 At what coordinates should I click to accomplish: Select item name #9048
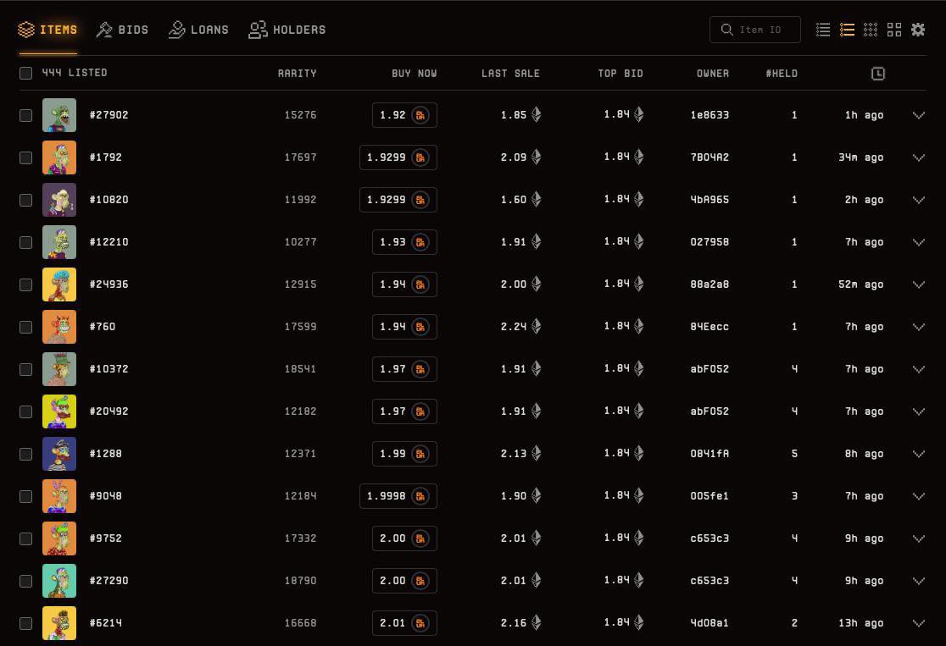(x=106, y=496)
